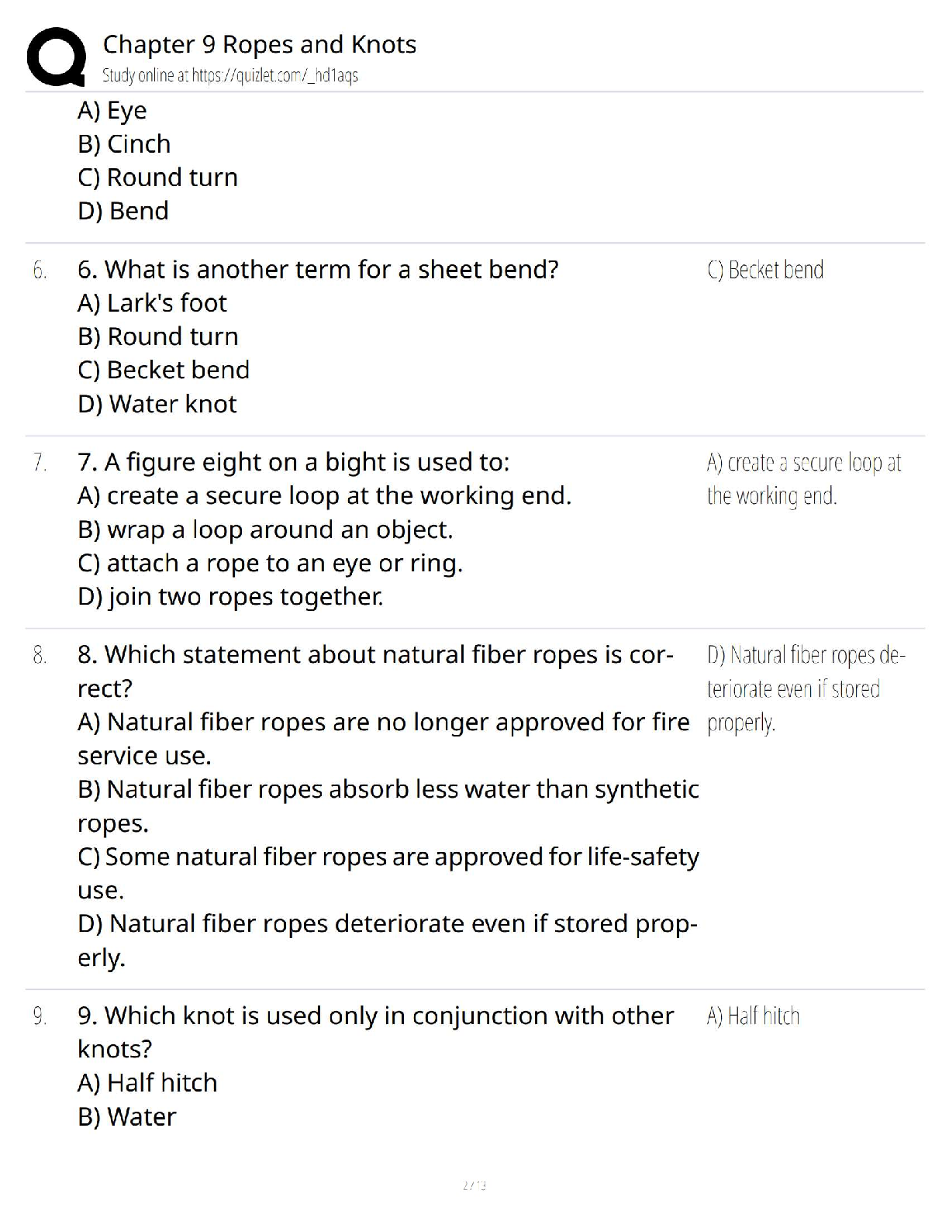Click page number indicator at page bottom

[x=474, y=1185]
